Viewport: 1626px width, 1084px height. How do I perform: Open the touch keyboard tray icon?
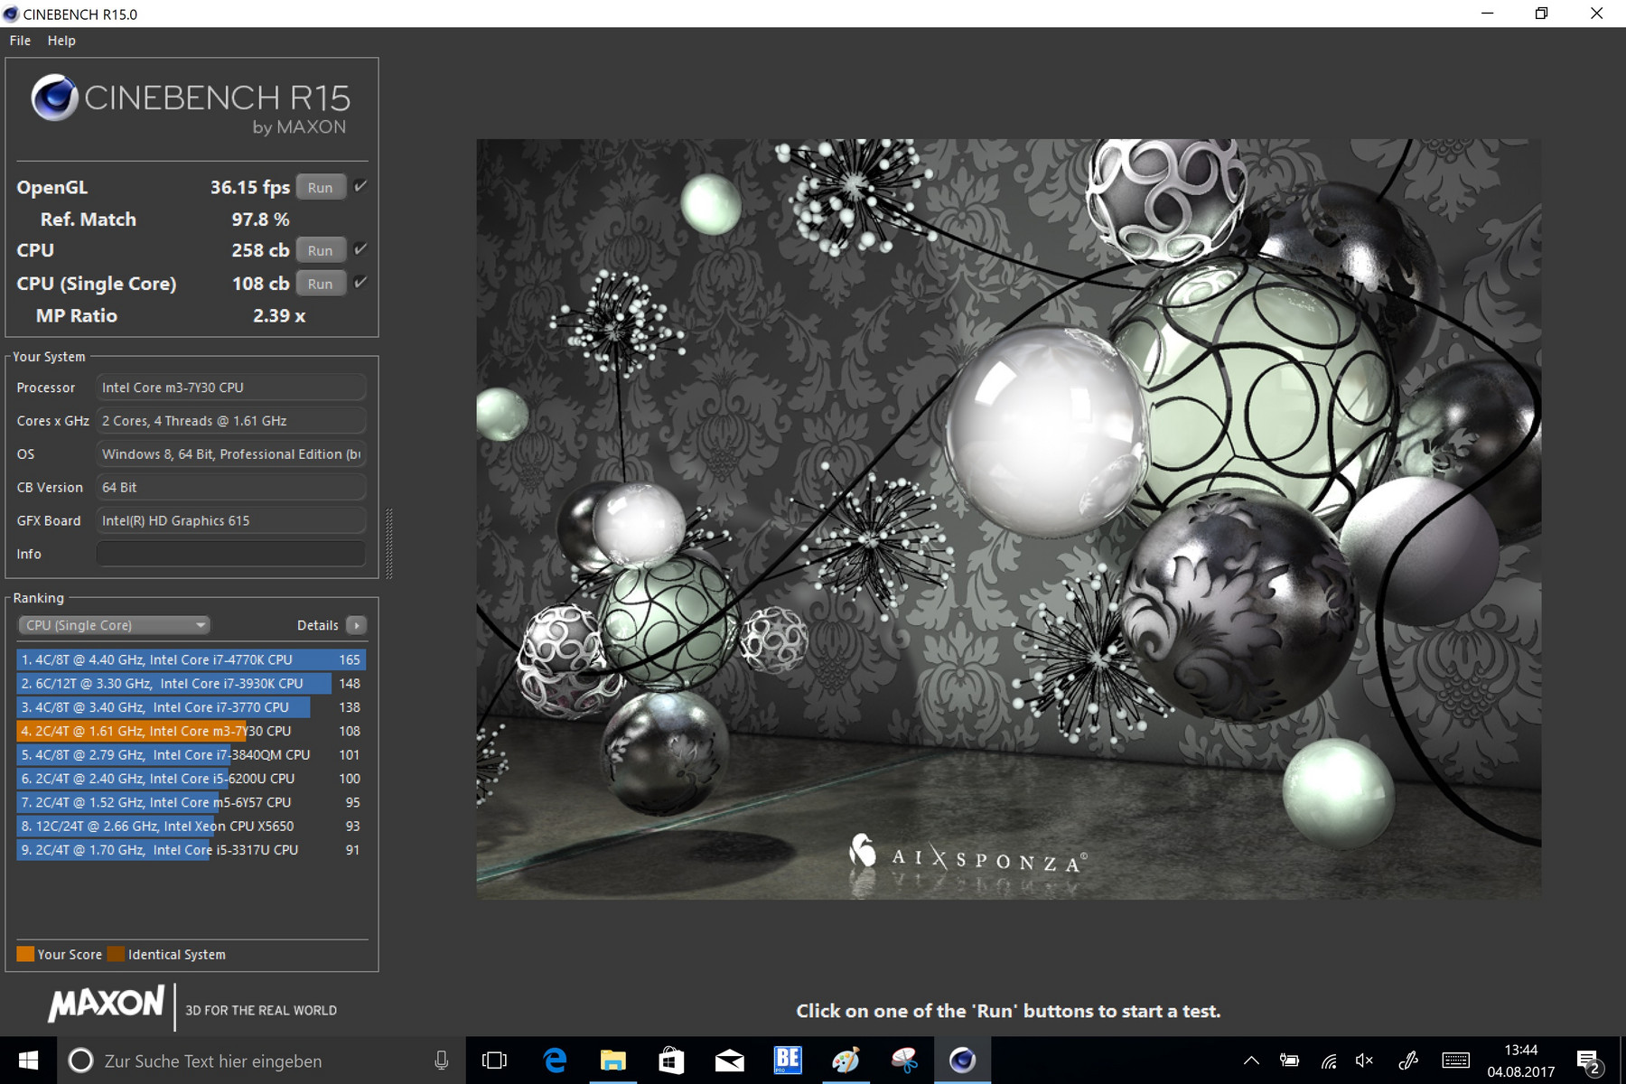coord(1455,1061)
